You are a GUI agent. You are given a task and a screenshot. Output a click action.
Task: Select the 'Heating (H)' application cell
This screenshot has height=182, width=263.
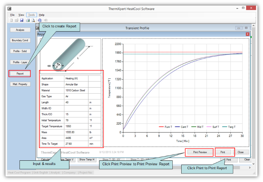click(76, 78)
